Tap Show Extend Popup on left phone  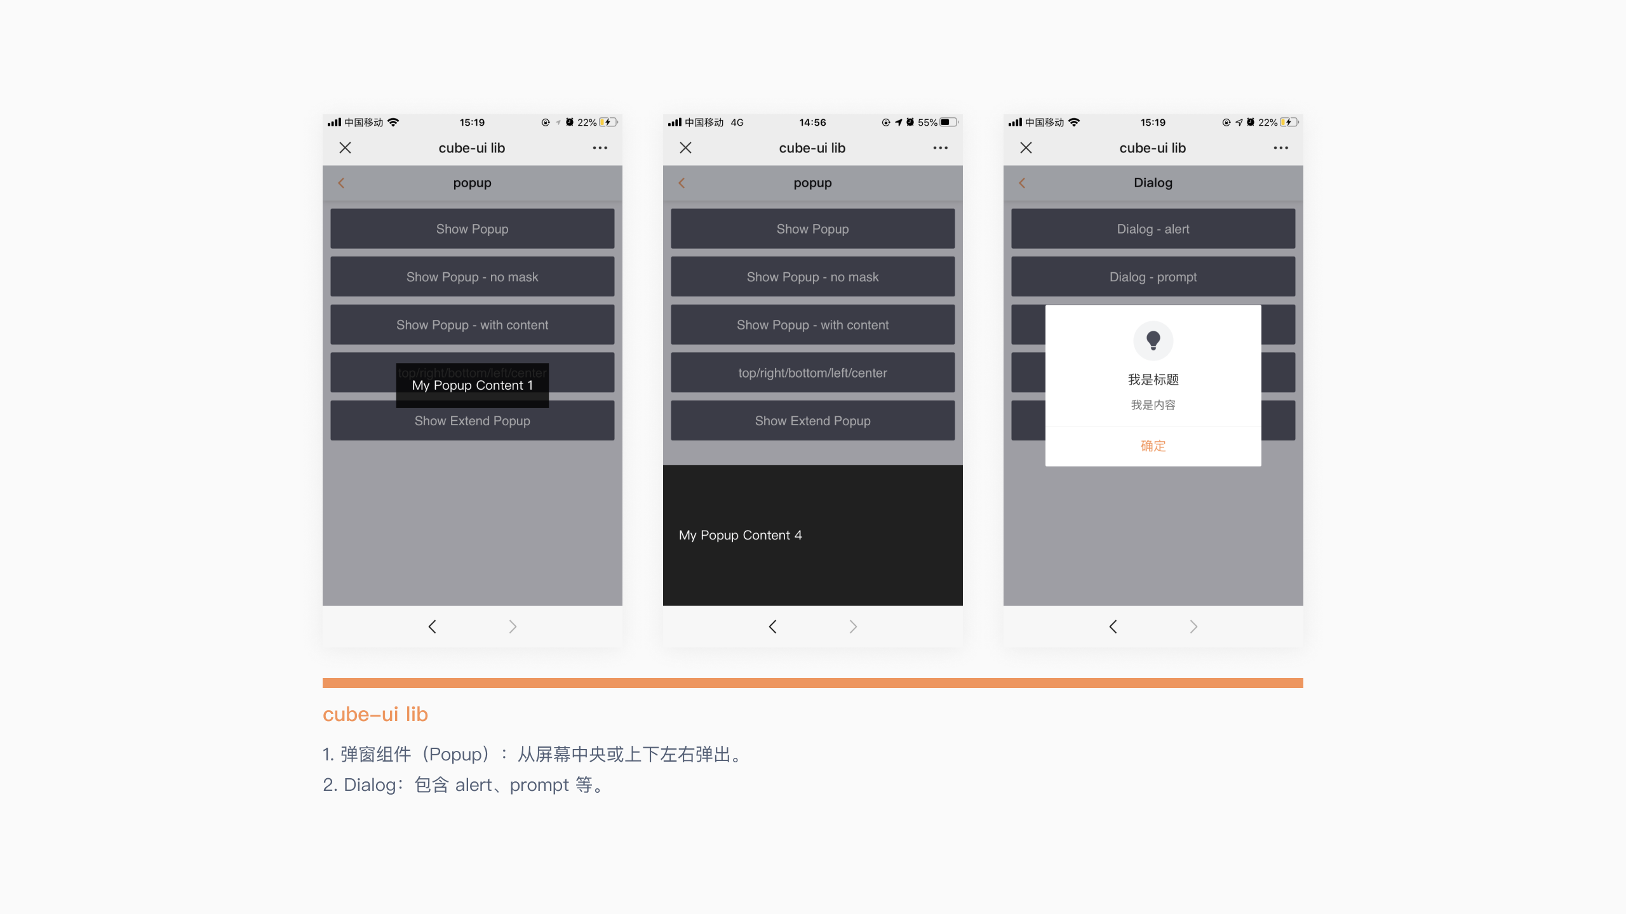[472, 421]
